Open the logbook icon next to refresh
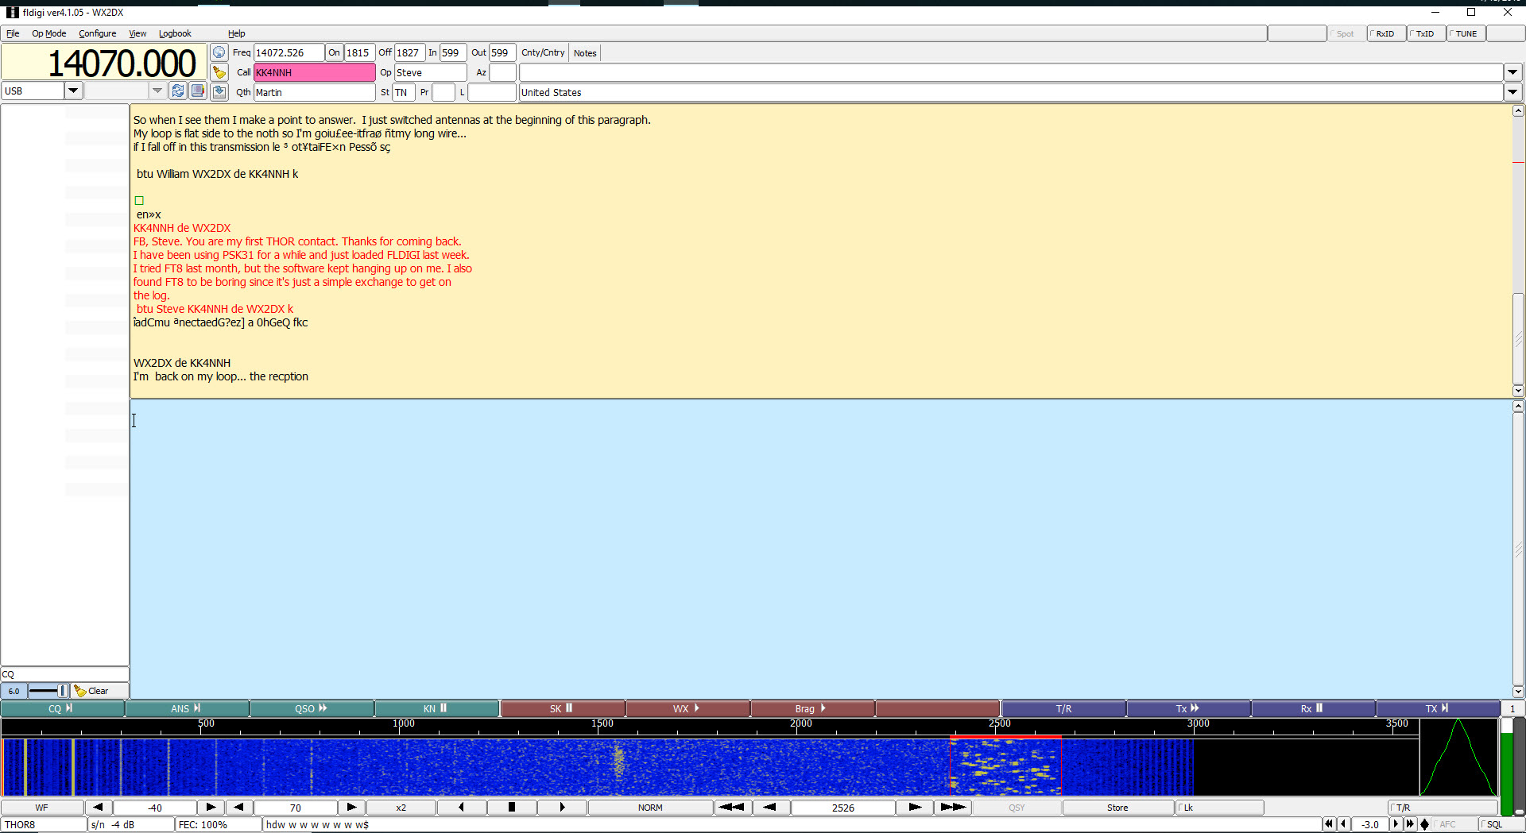 198,91
